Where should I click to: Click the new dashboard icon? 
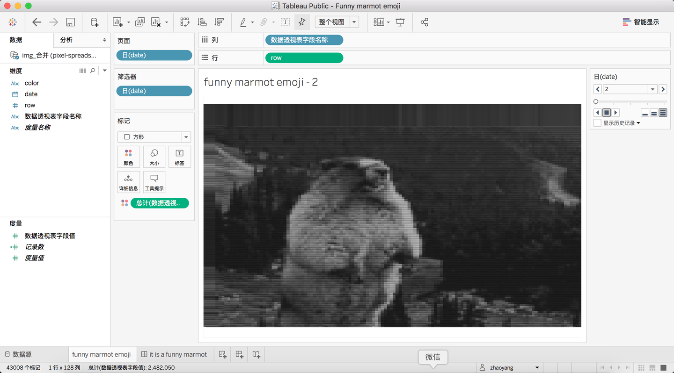pos(239,354)
